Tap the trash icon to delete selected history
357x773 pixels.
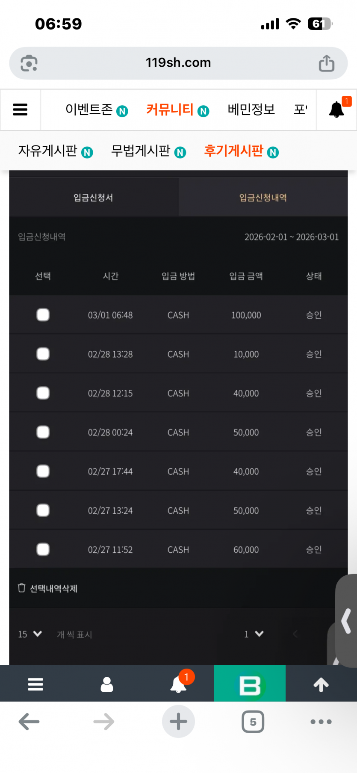pos(22,588)
